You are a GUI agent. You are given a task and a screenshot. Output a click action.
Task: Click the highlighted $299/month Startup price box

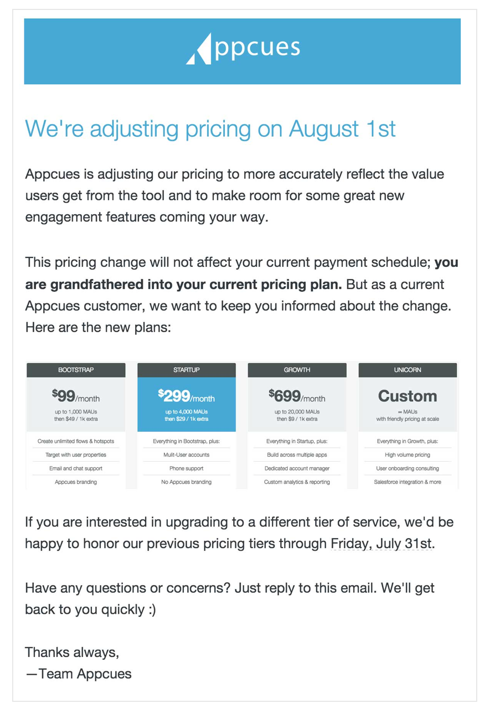pos(187,405)
